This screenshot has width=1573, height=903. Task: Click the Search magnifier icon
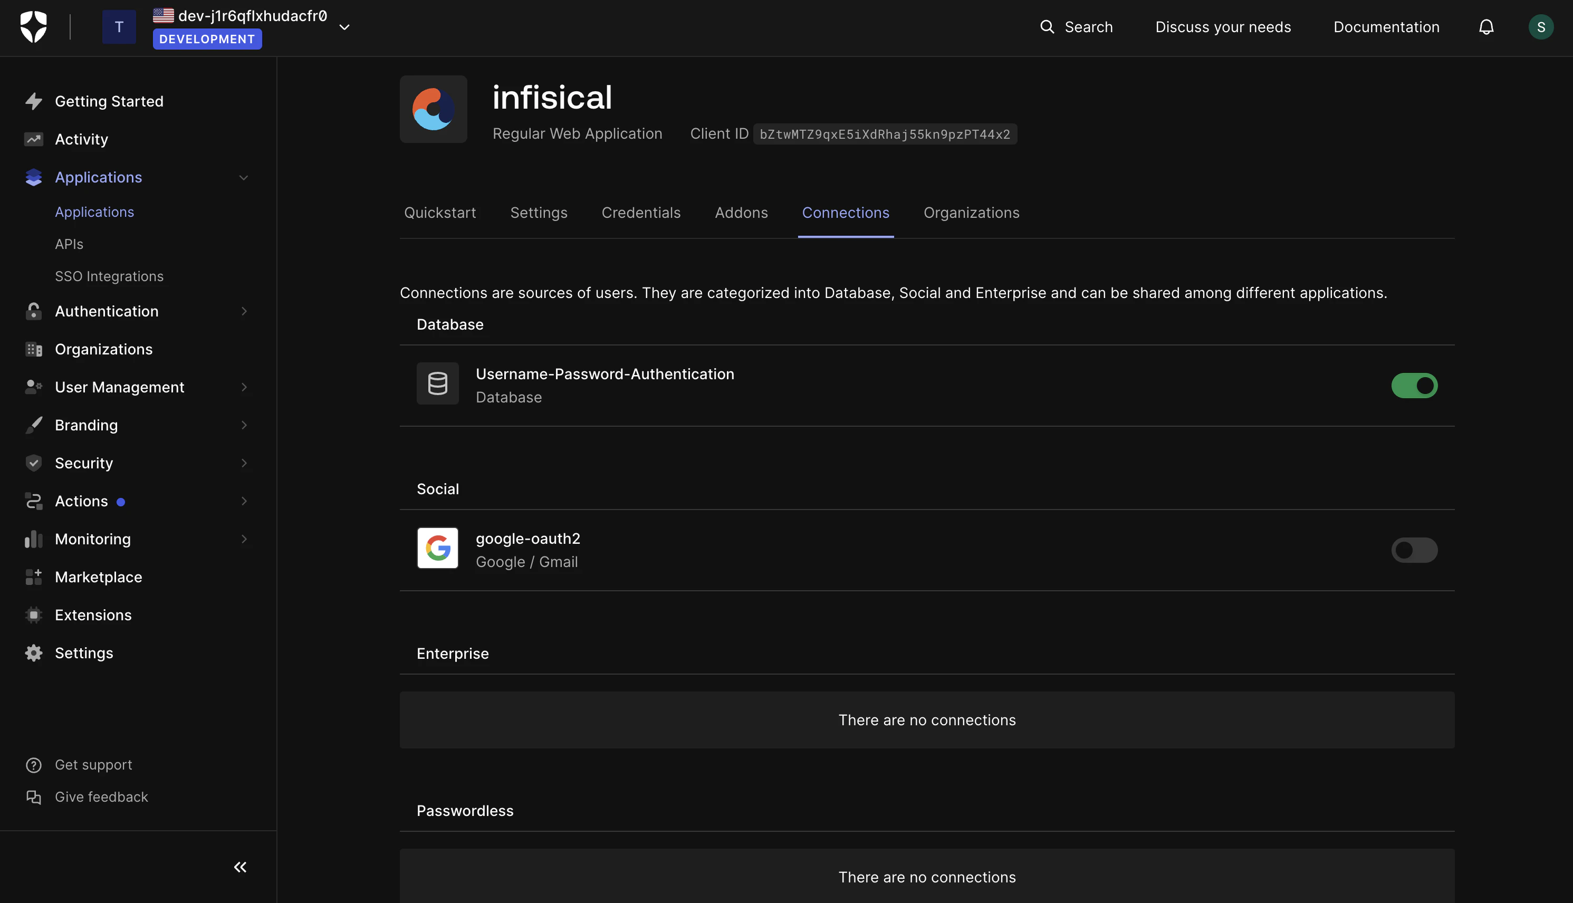coord(1047,27)
